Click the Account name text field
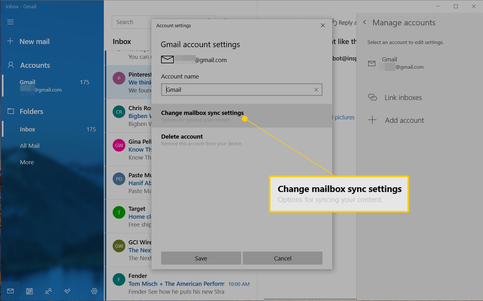The width and height of the screenshot is (483, 301). 241,90
